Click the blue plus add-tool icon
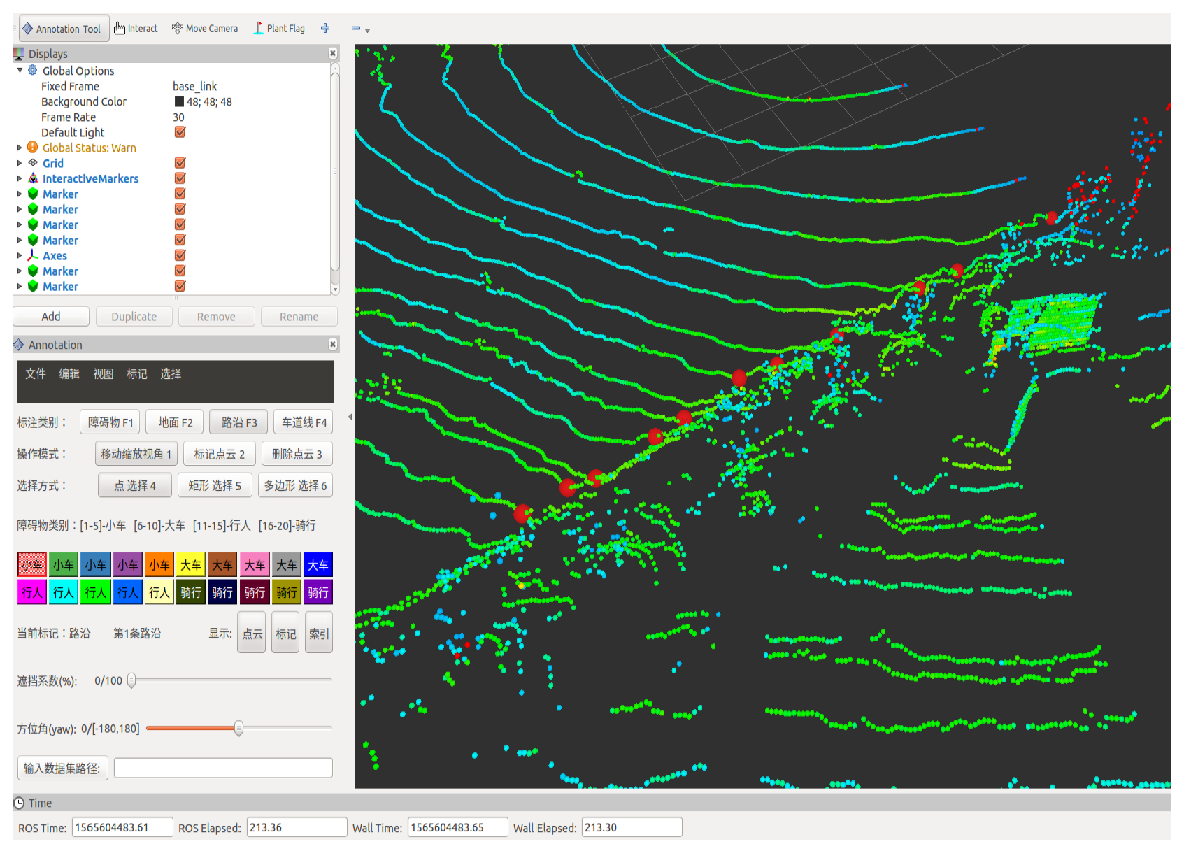This screenshot has height=844, width=1184. pyautogui.click(x=325, y=29)
